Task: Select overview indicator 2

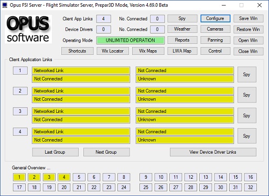Action: coord(34,177)
